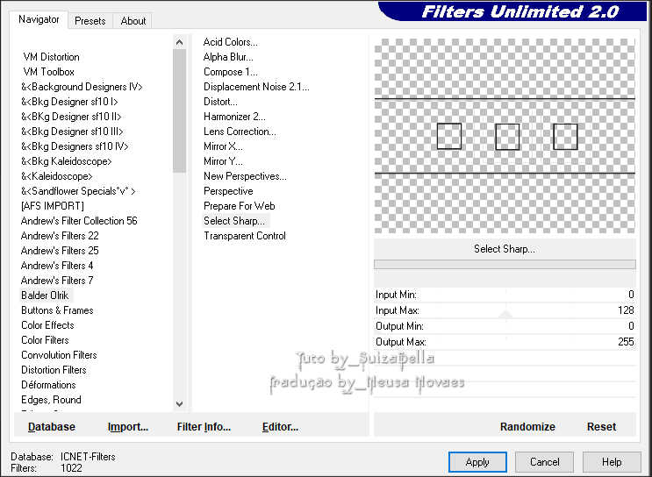Screen dimensions: 652x477
Task: Click the Input Max slider
Action: click(505, 310)
